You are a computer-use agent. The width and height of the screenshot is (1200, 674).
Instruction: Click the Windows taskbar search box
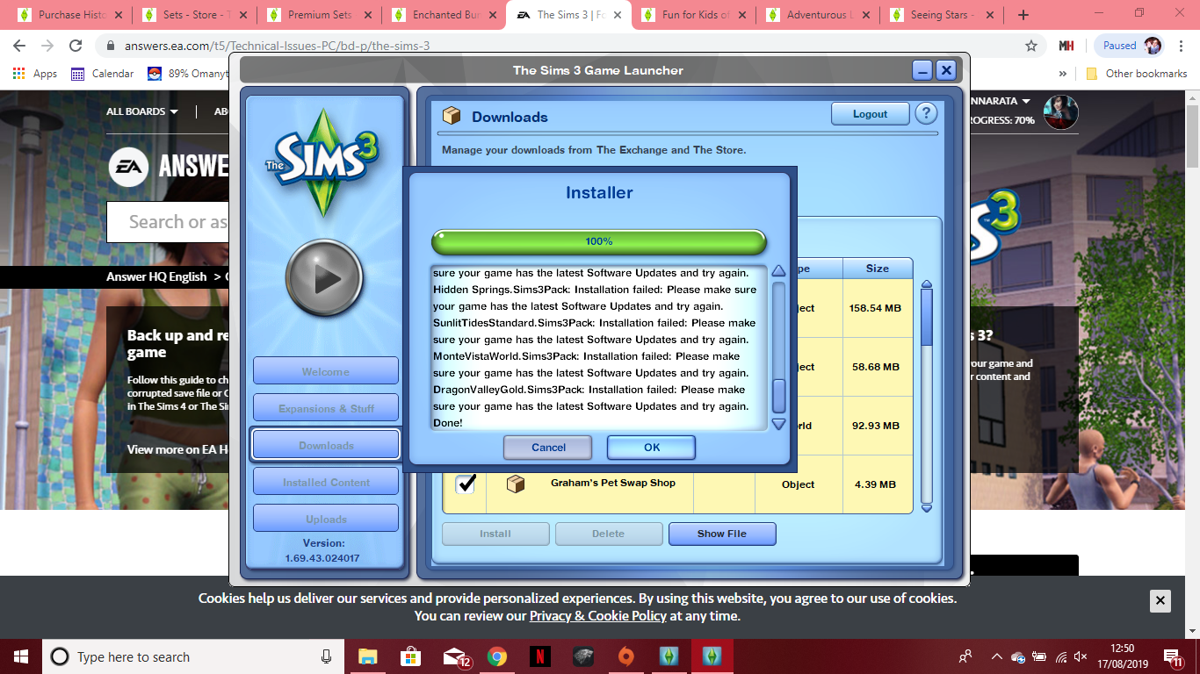pos(192,656)
